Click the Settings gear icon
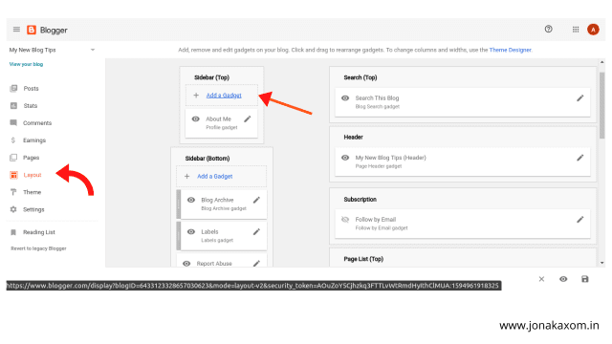 [x=13, y=209]
